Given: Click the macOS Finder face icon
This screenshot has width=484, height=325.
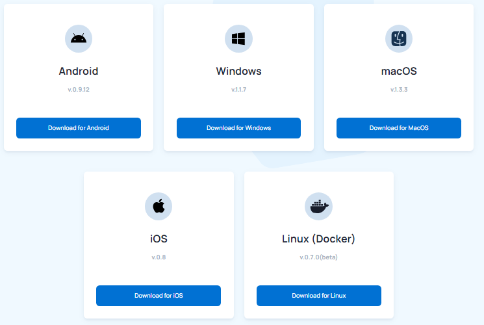Looking at the screenshot, I should pos(399,38).
